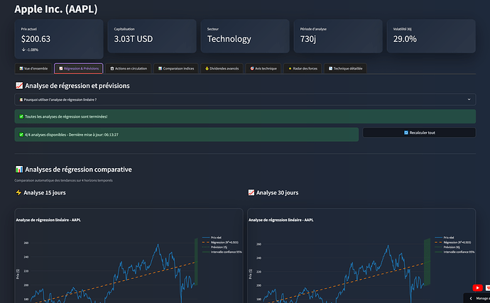Open the YouTube icon in bottom corner
Image resolution: width=490 pixels, height=303 pixels.
tap(477, 287)
